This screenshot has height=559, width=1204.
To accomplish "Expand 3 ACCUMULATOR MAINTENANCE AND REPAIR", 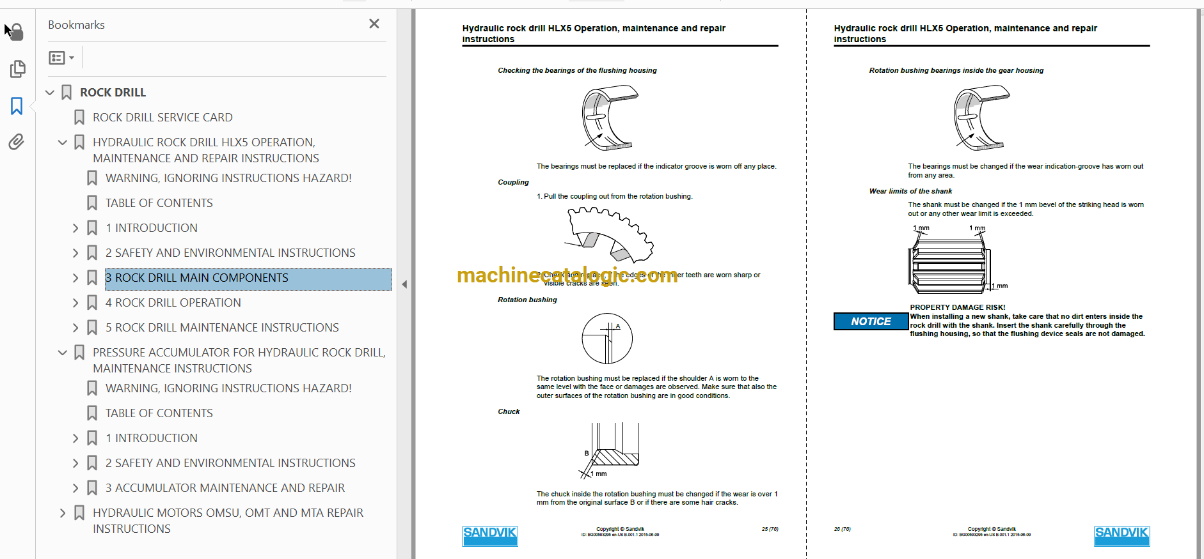I will pos(75,488).
